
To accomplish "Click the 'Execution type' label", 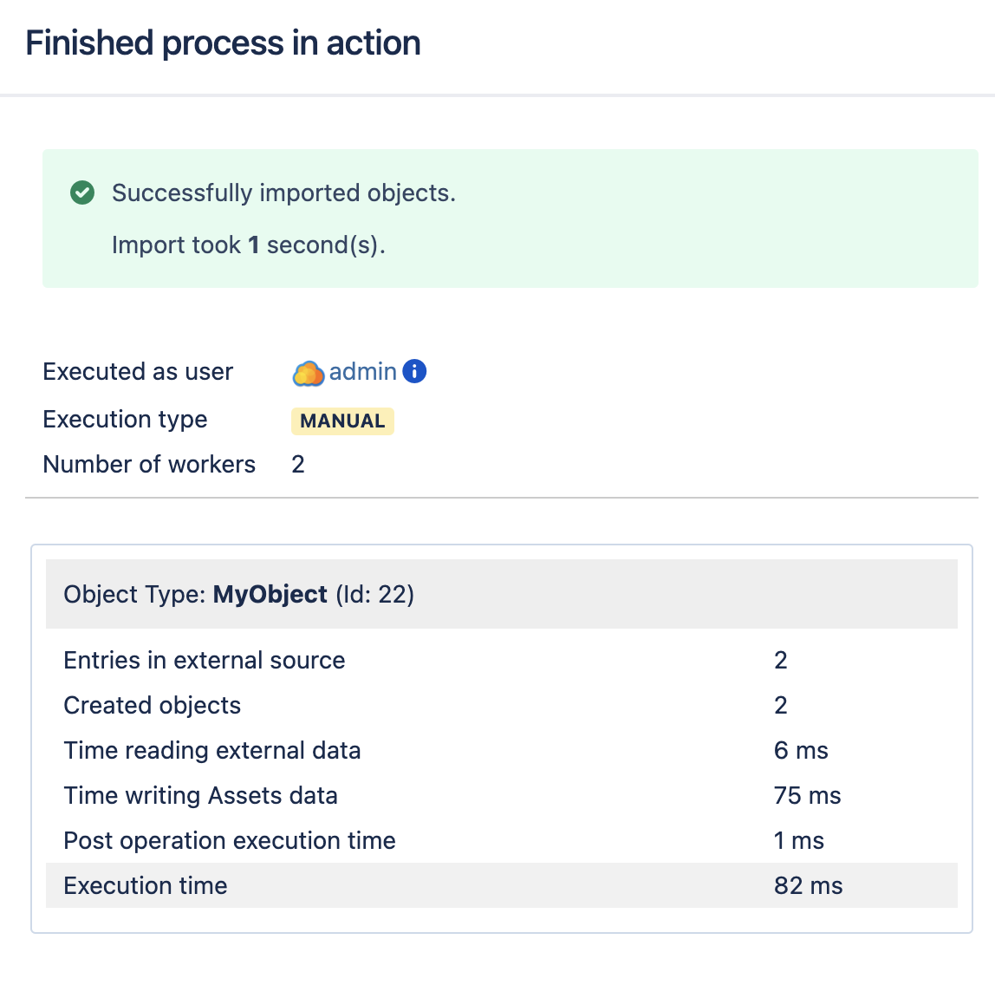I will 125,420.
